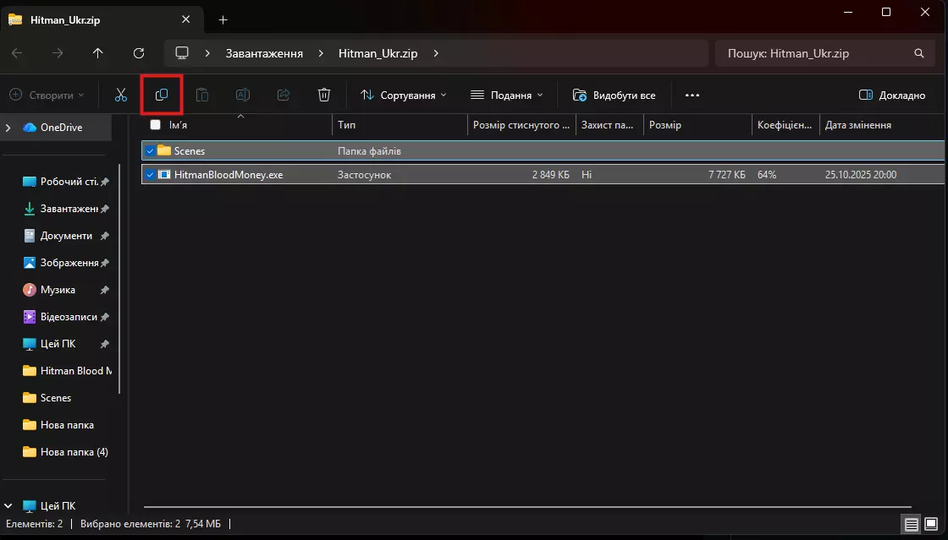Open the Сортування dropdown
The width and height of the screenshot is (948, 540).
coord(403,95)
